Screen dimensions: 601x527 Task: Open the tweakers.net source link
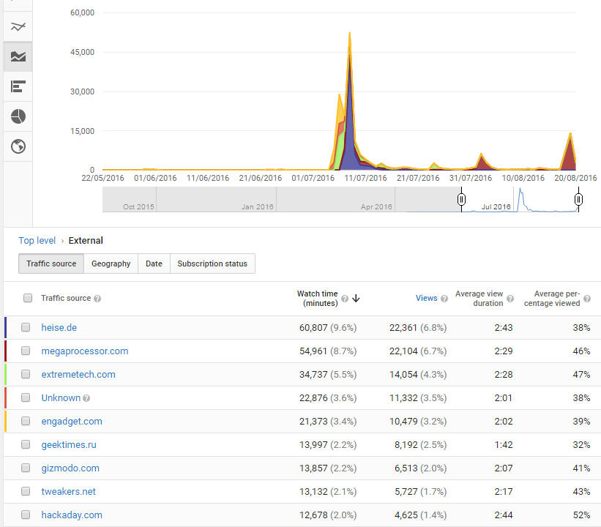(x=68, y=491)
